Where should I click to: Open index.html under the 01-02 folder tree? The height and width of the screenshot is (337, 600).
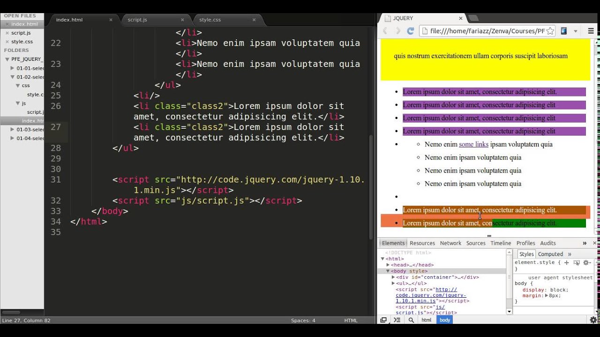(x=33, y=121)
